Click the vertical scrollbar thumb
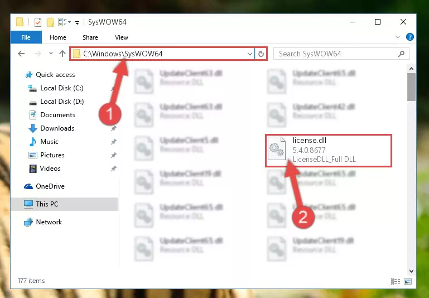429x298 pixels. pyautogui.click(x=411, y=87)
